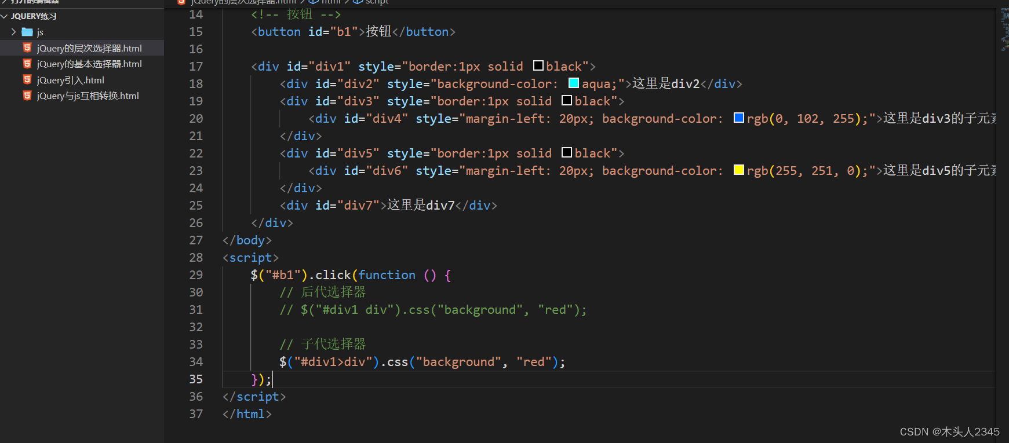Open black color swatch on line 22

pyautogui.click(x=567, y=152)
